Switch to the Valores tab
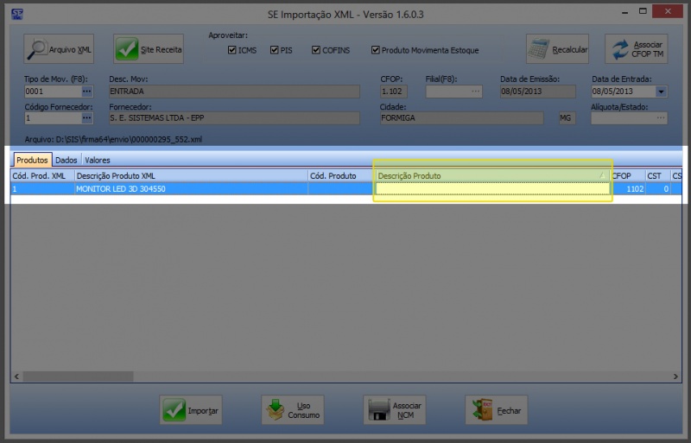 97,160
